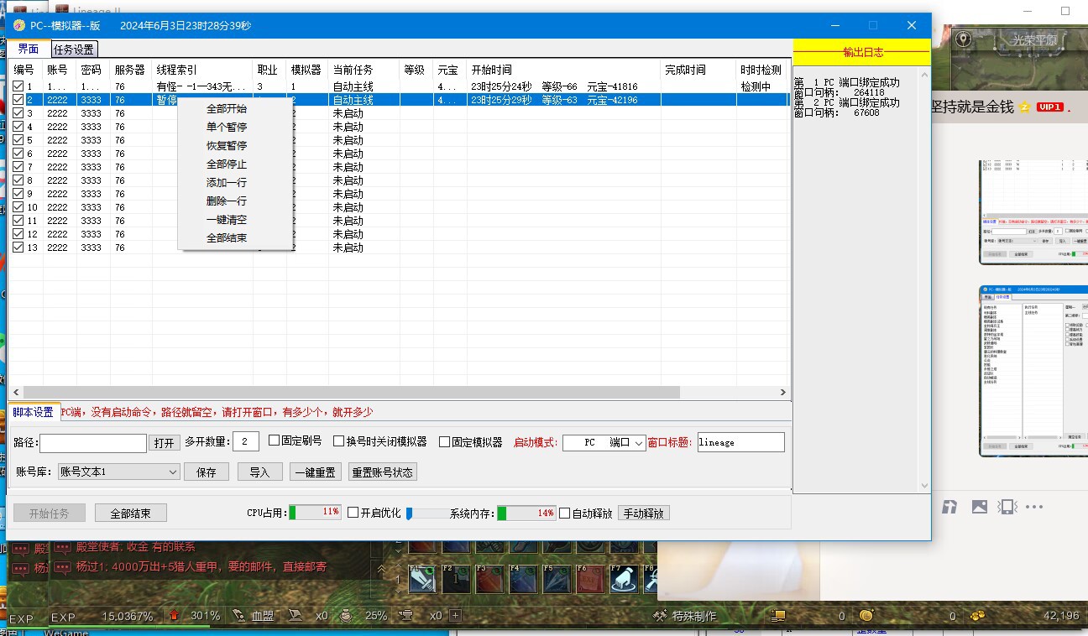Choose 全部开始 from the context menu
The image size is (1088, 636).
pos(227,108)
